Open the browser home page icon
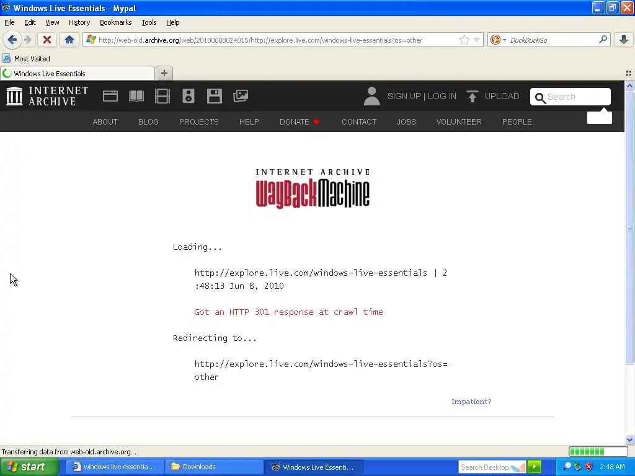Screen dimensions: 635x476 (69, 40)
